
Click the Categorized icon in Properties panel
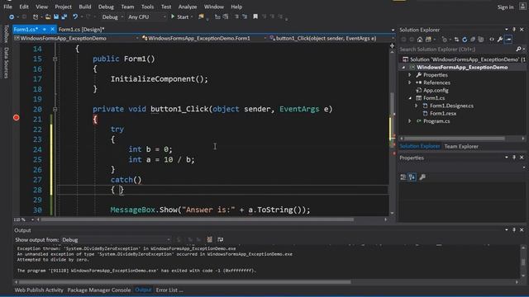click(x=403, y=177)
